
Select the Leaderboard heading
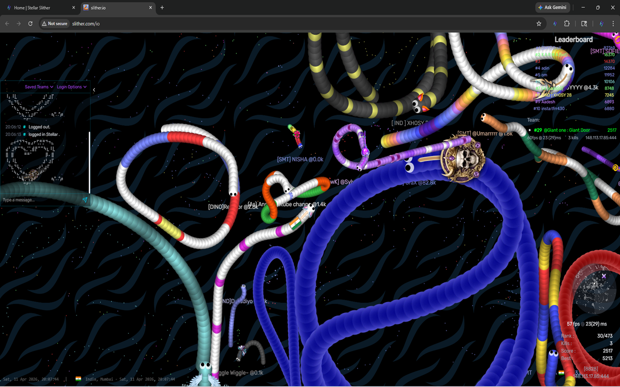[x=573, y=40]
